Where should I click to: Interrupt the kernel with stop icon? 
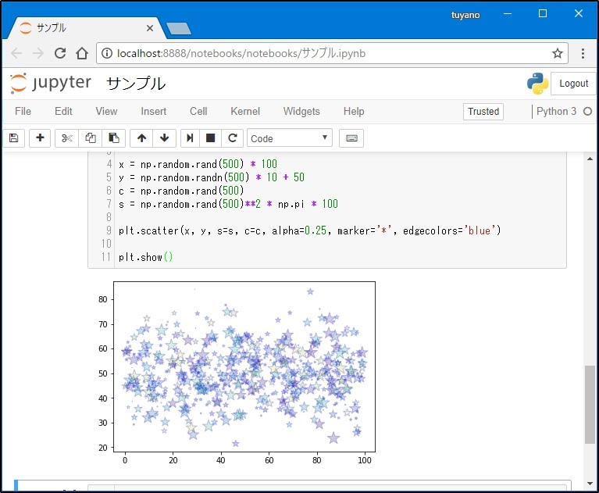pyautogui.click(x=211, y=138)
